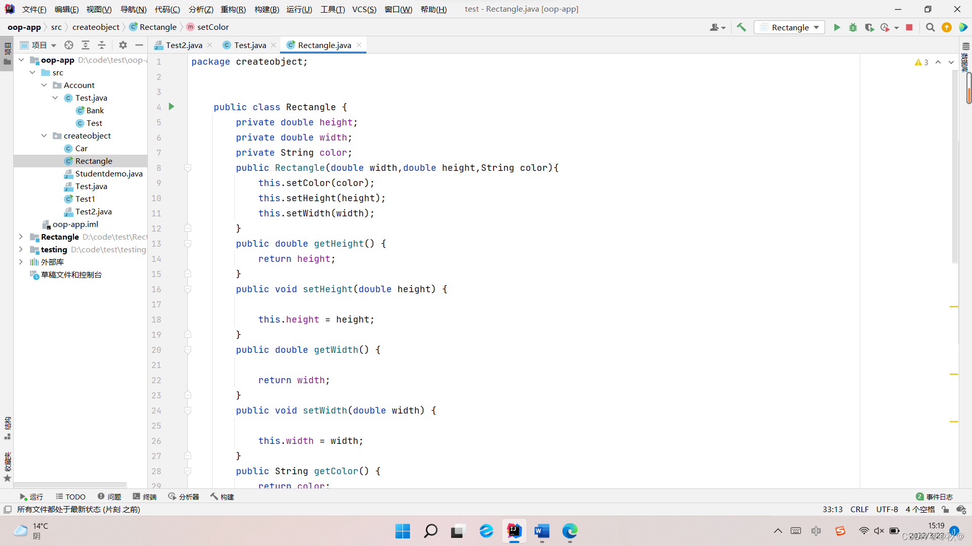Open Search Everywhere magnifier icon
The image size is (972, 546).
[x=930, y=27]
